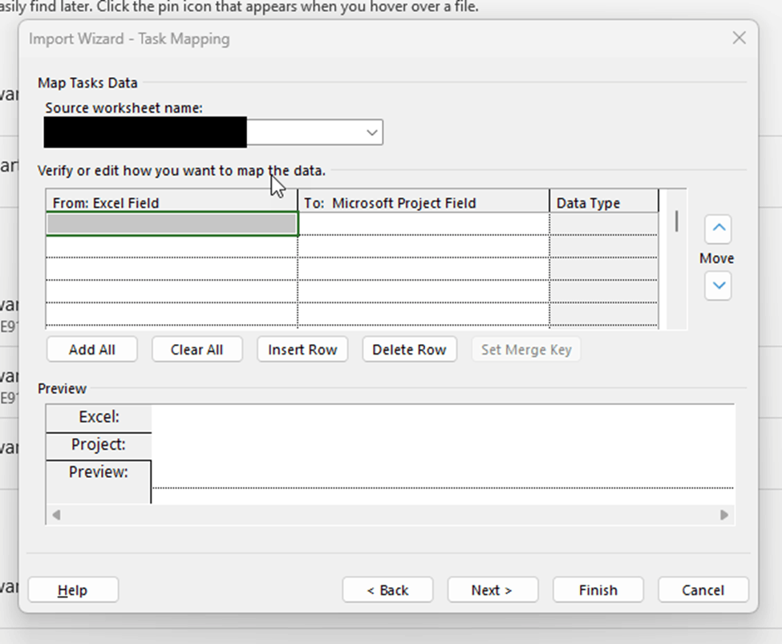The width and height of the screenshot is (782, 644).
Task: Insert Row into the mapping table
Action: (302, 349)
